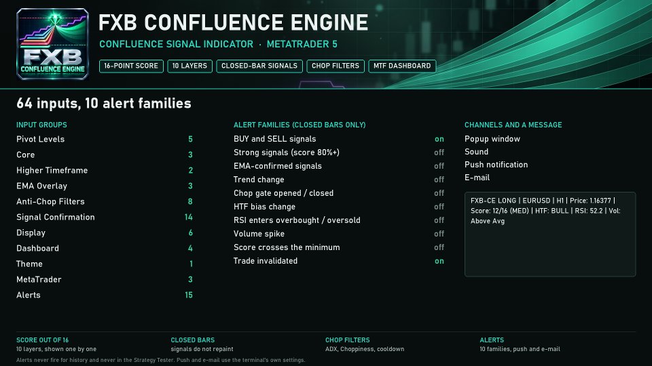Select the Core input group
652x366 pixels.
pos(105,155)
